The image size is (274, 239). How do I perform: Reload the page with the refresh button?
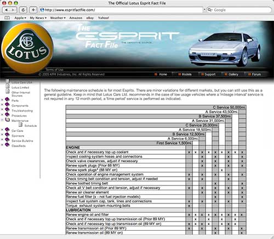coord(23,10)
